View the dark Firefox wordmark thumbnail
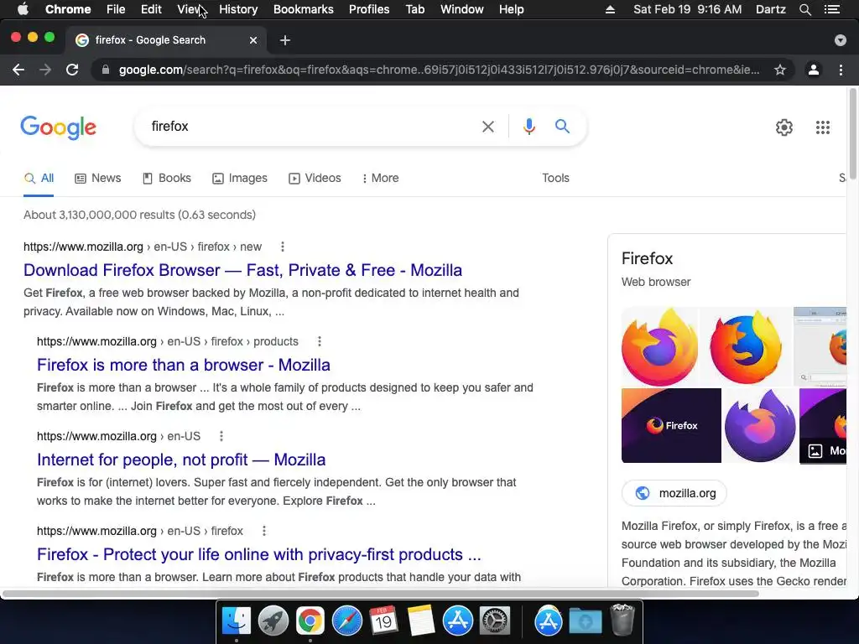Viewport: 859px width, 644px height. click(671, 425)
